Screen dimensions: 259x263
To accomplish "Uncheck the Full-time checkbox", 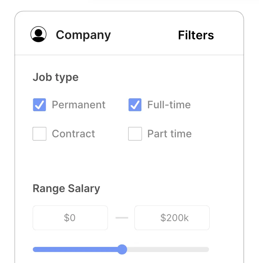I will [x=135, y=105].
